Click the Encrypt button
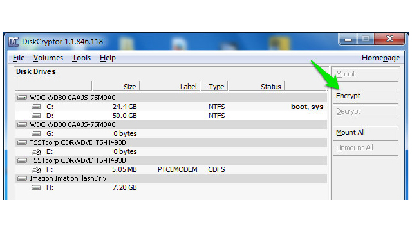412x231 pixels. pos(366,96)
